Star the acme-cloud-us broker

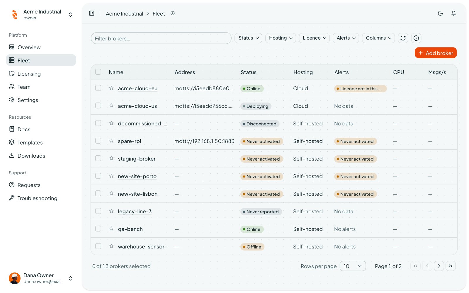[x=111, y=105]
